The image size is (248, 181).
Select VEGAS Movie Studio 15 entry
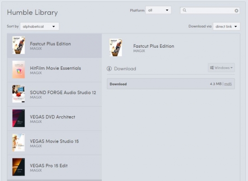pyautogui.click(x=55, y=143)
